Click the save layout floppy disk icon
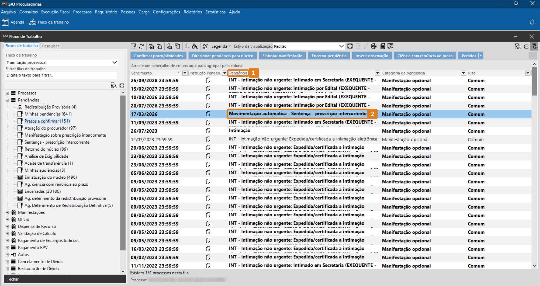The width and height of the screenshot is (540, 286). point(350,46)
